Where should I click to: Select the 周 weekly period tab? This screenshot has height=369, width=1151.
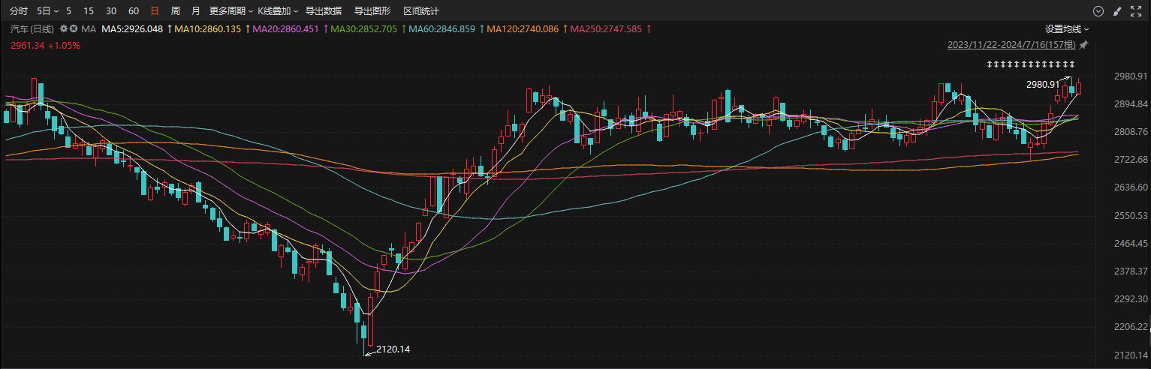[x=175, y=11]
